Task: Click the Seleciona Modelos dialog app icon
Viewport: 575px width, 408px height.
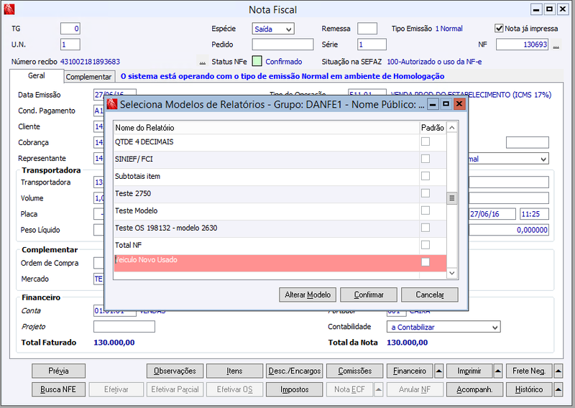Action: [x=112, y=104]
